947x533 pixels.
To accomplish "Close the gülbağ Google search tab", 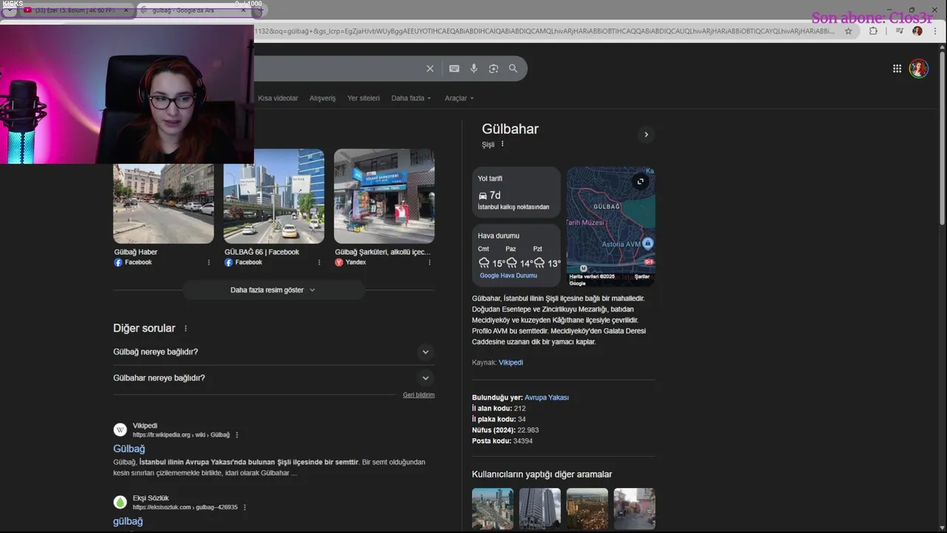I will (243, 10).
